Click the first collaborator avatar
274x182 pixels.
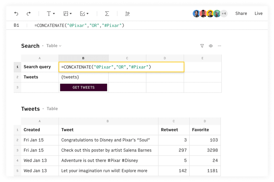coord(196,13)
